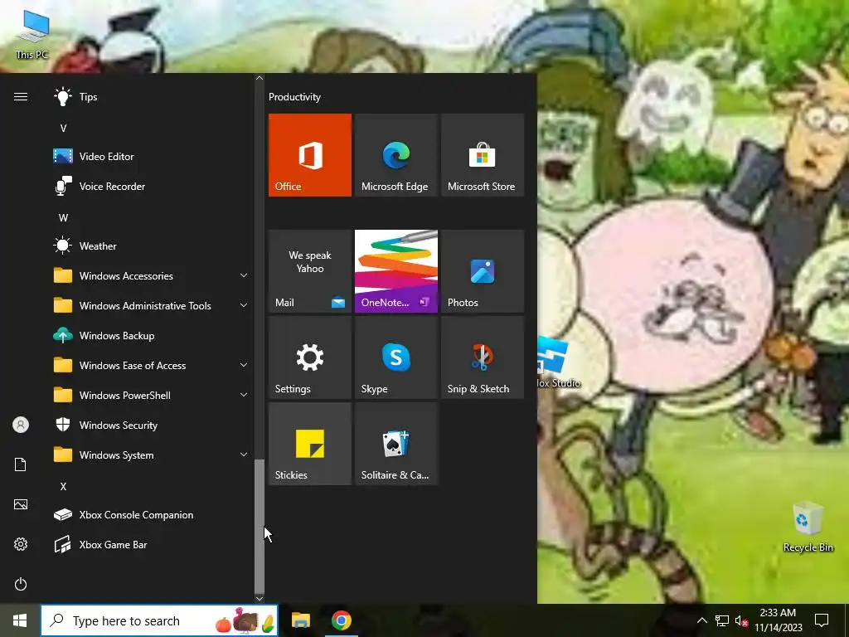This screenshot has height=637, width=849.
Task: Expand Windows System folder
Action: 152,455
